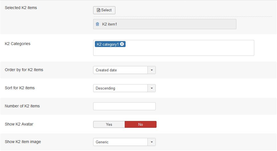
Task: Click the Show K2 Avatar label
Action: pyautogui.click(x=19, y=124)
